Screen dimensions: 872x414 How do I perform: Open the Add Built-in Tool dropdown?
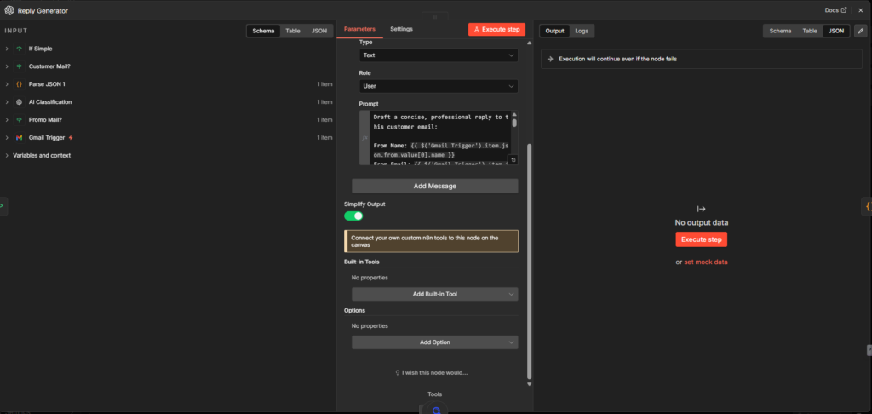point(435,294)
